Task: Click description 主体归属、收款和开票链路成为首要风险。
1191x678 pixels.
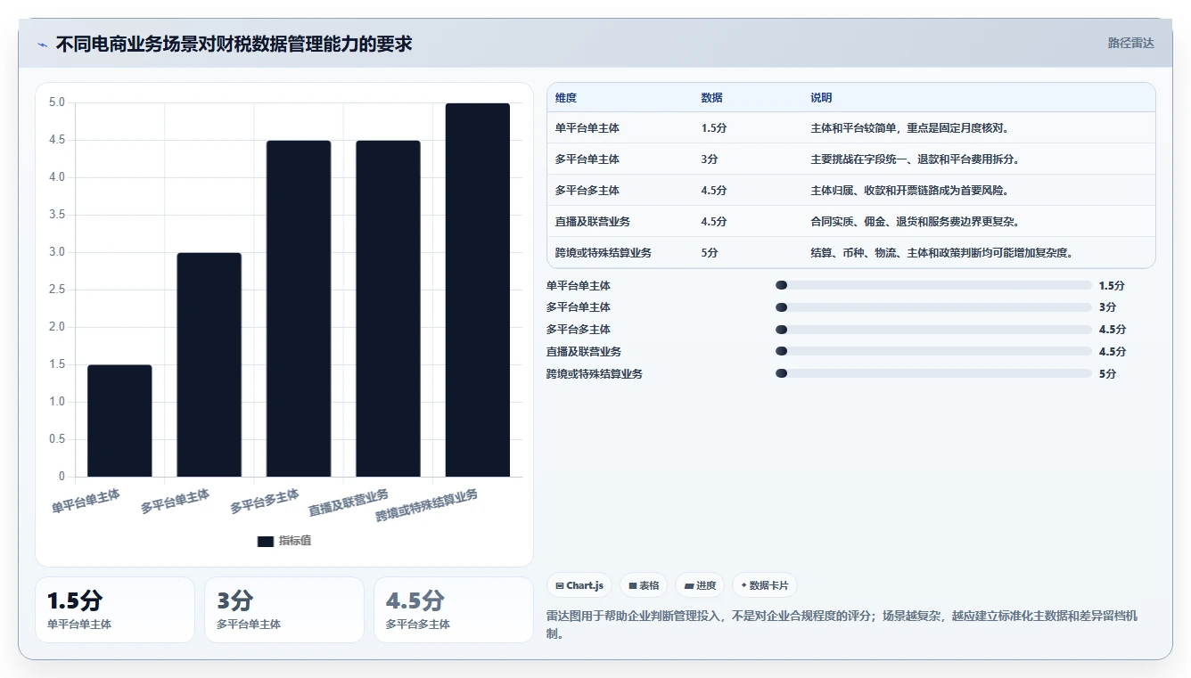Action: pyautogui.click(x=909, y=191)
